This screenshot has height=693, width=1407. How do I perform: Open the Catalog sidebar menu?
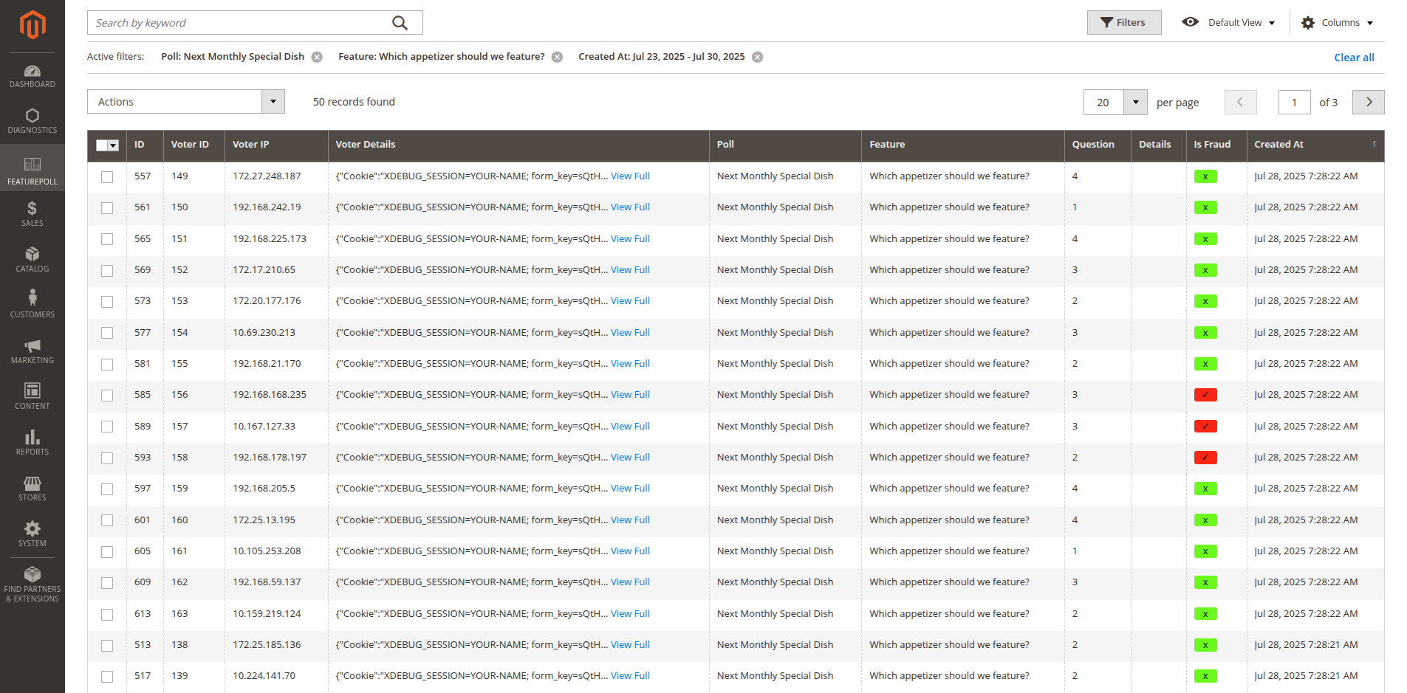pyautogui.click(x=32, y=259)
